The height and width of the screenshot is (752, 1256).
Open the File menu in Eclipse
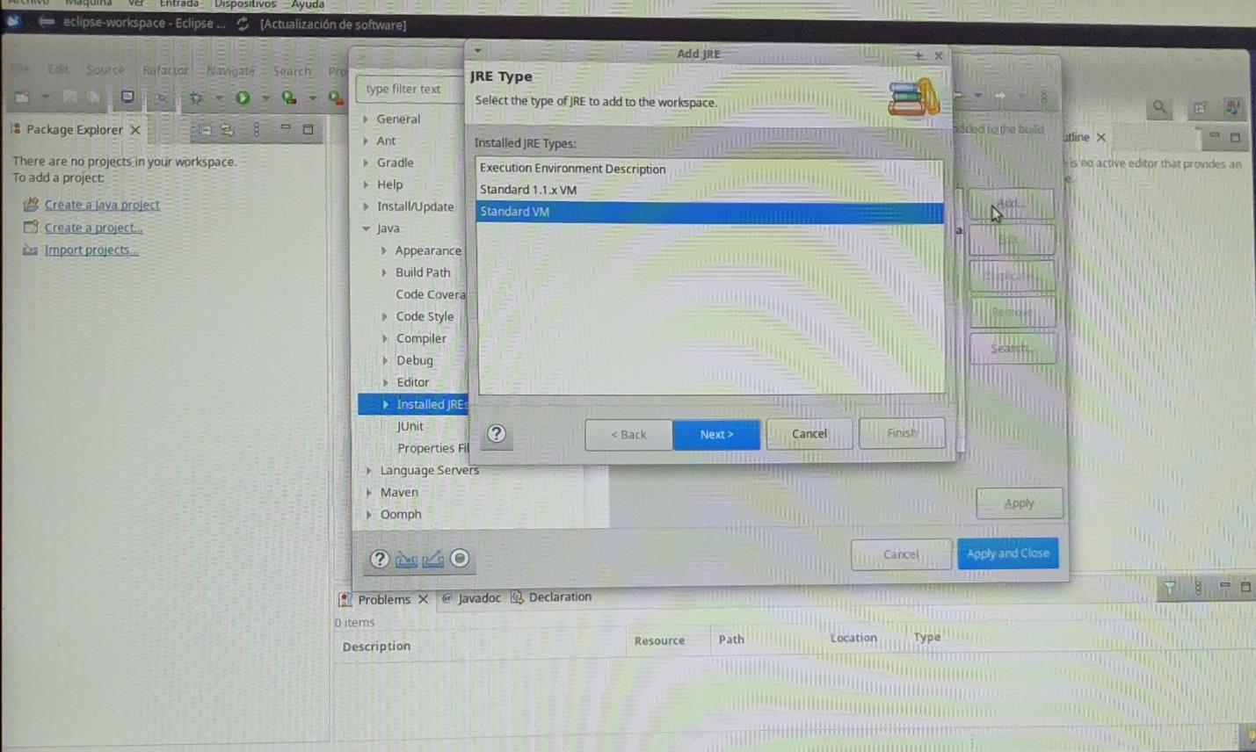pos(20,69)
